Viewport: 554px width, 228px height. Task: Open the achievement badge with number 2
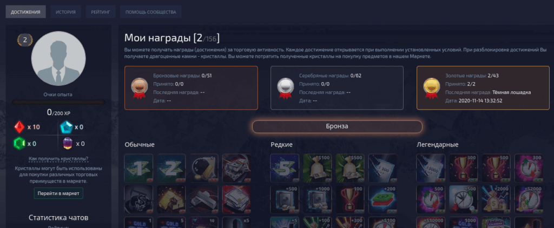[171, 169]
